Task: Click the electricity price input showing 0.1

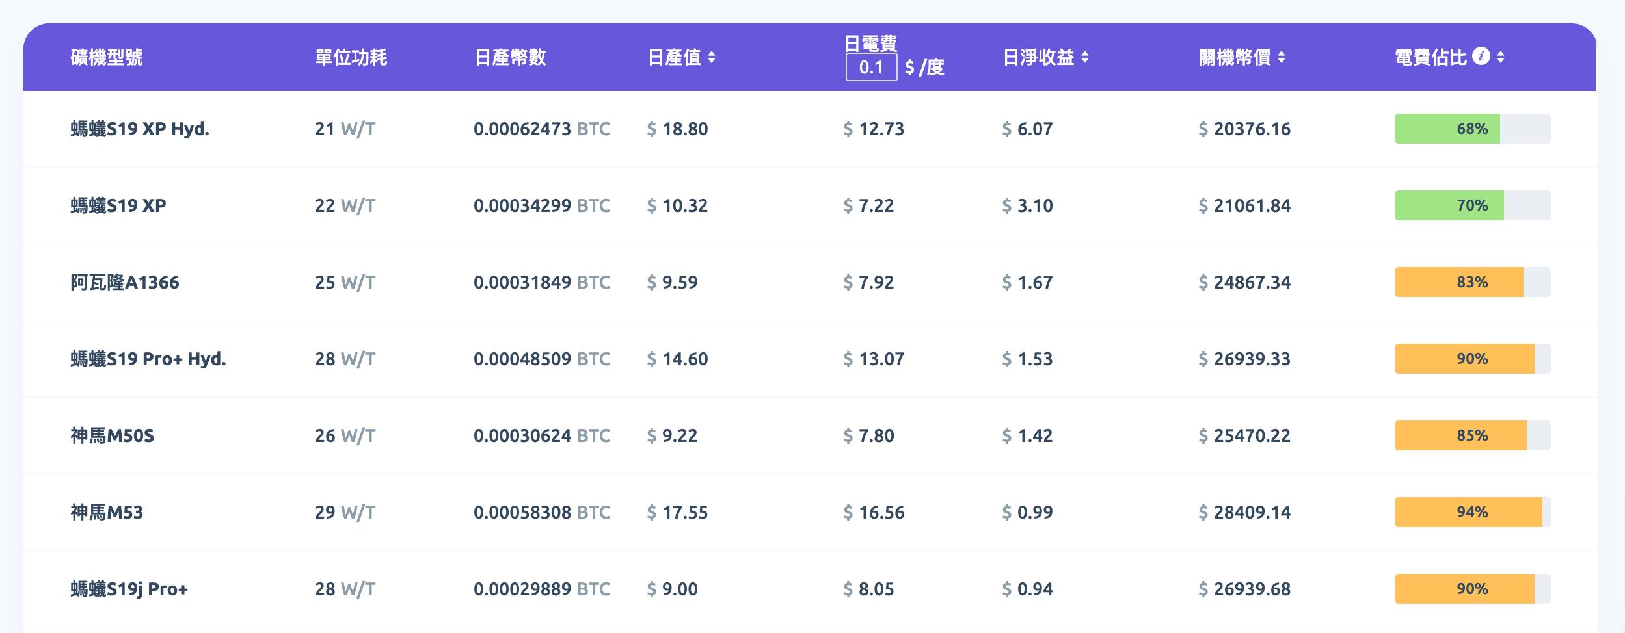Action: point(871,67)
